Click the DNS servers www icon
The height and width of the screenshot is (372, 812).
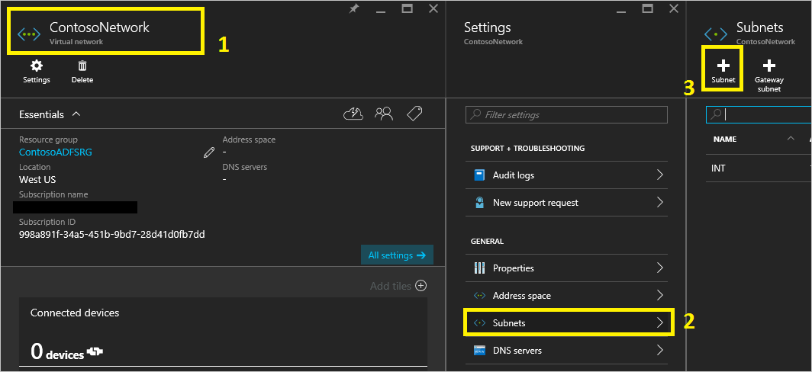tap(479, 350)
